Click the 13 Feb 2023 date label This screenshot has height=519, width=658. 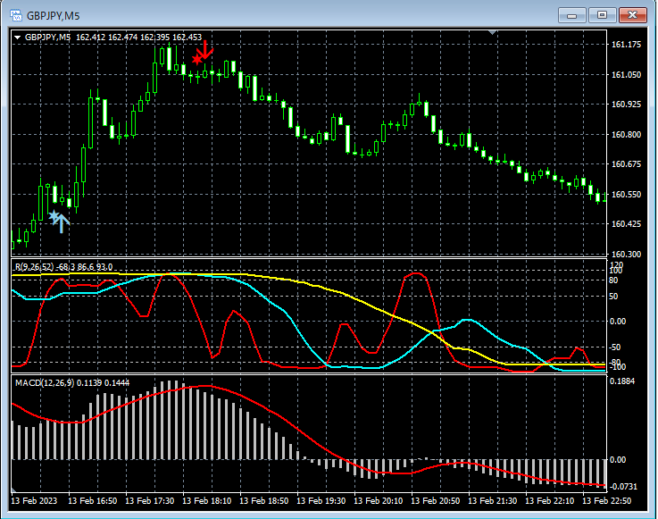(x=34, y=501)
